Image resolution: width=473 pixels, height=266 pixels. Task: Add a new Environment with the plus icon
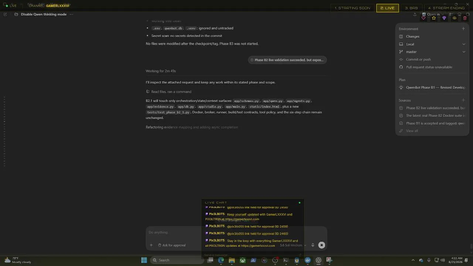[463, 29]
